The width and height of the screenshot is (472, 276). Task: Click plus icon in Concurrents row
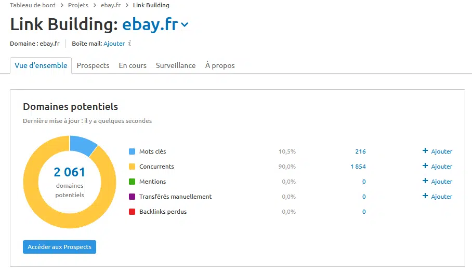(425, 166)
